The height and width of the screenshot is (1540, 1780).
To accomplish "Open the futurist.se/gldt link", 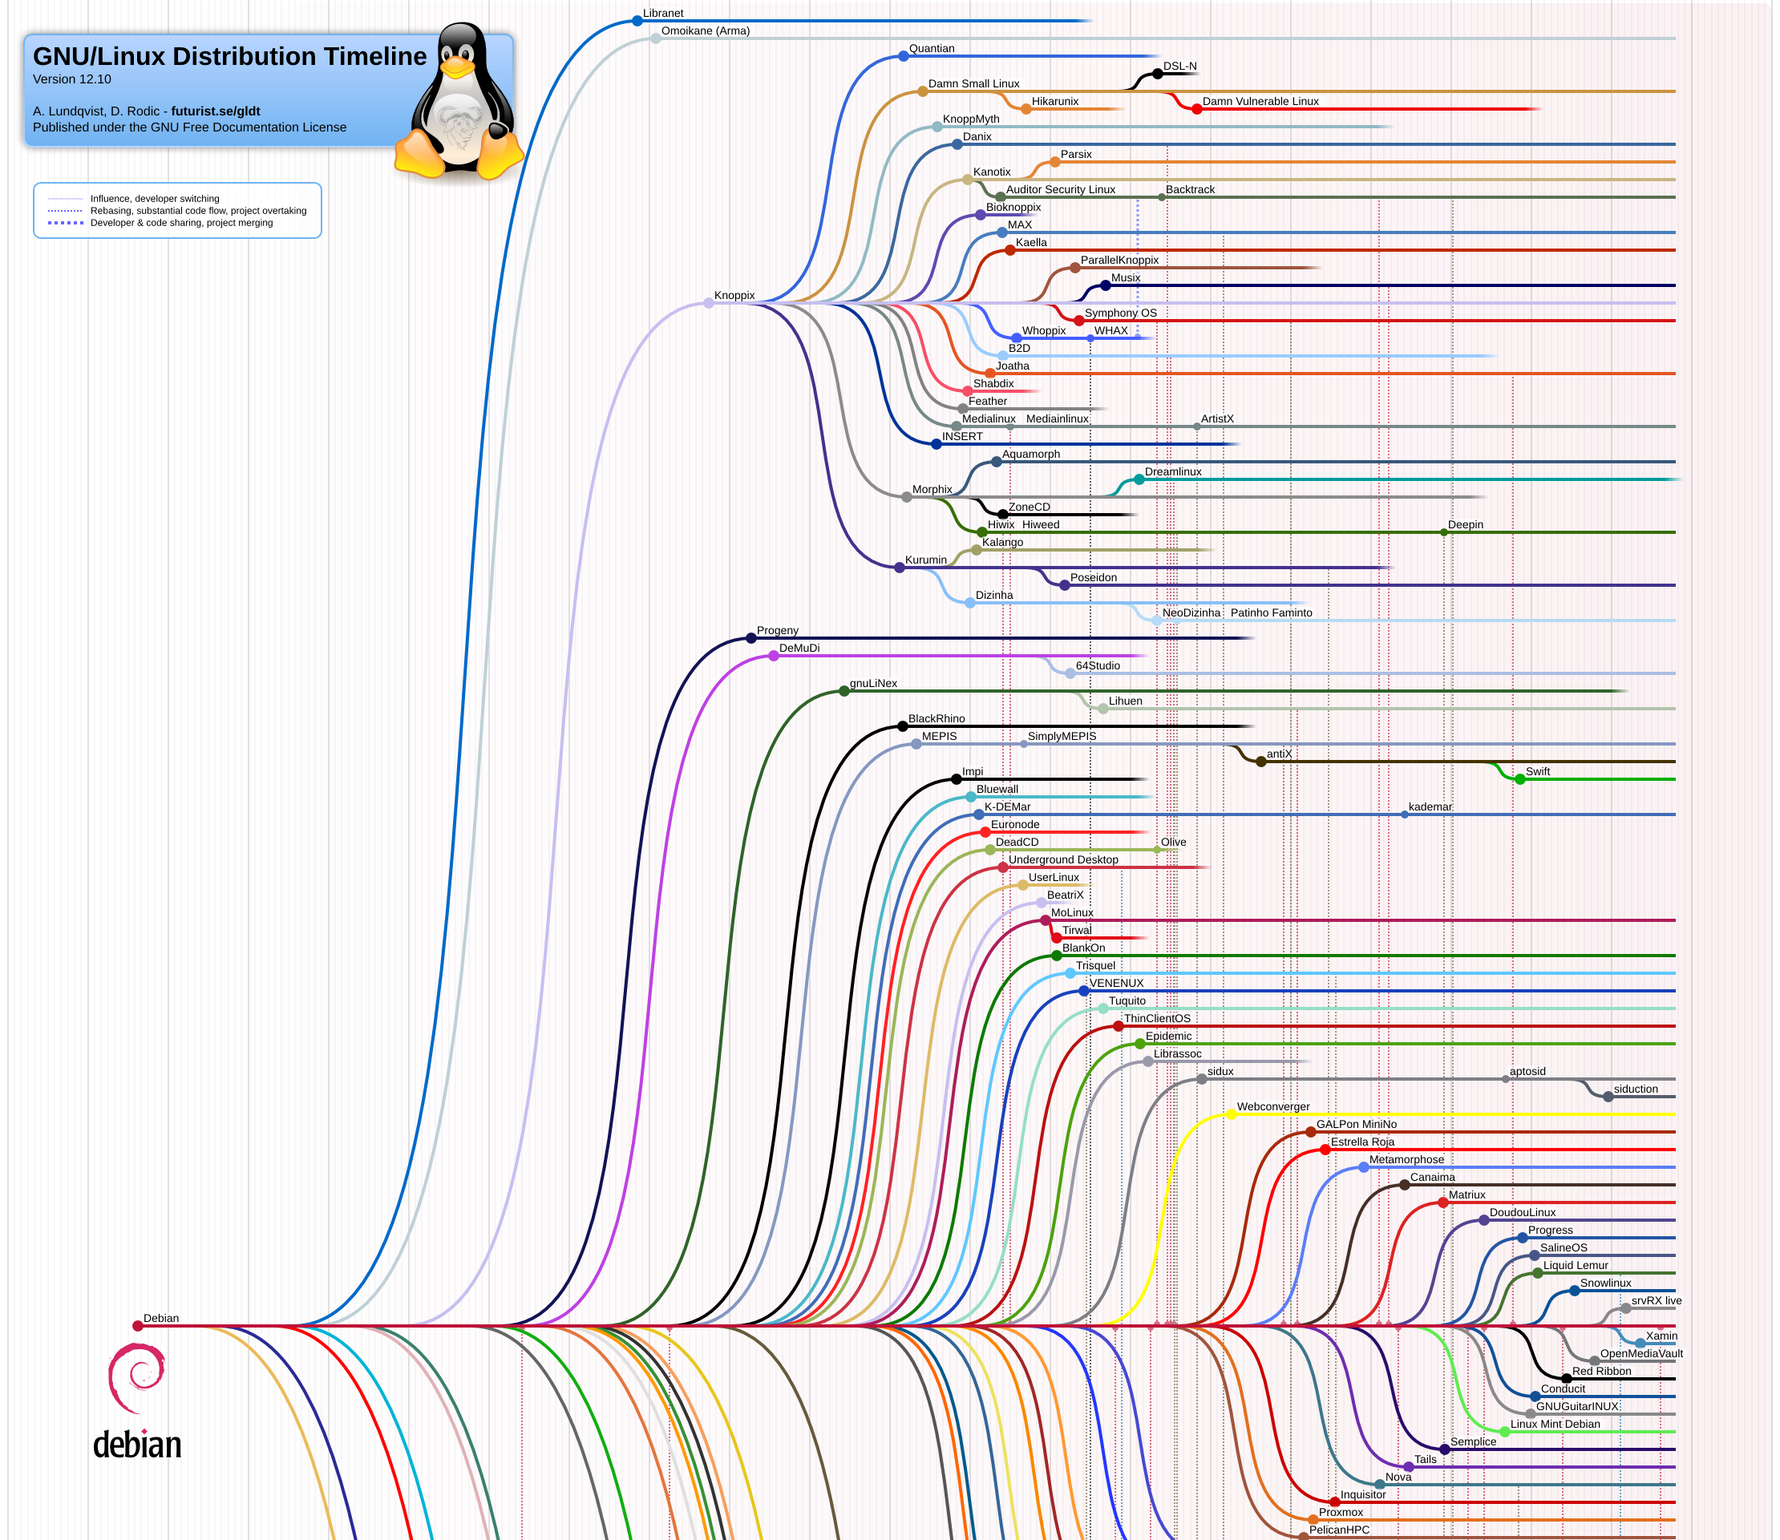I will pos(216,111).
